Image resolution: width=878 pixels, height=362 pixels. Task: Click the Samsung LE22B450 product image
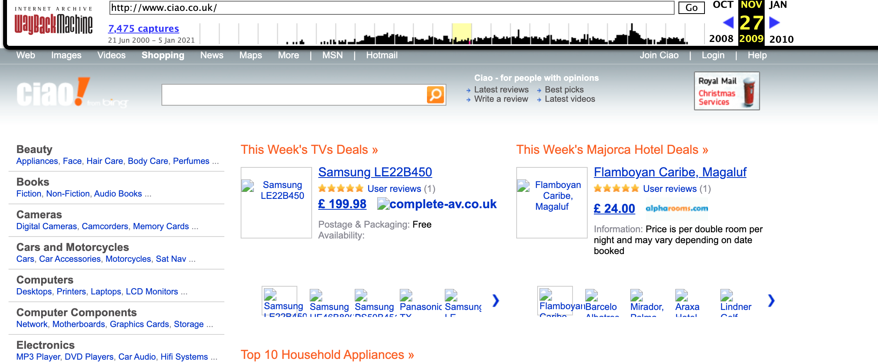tap(276, 202)
